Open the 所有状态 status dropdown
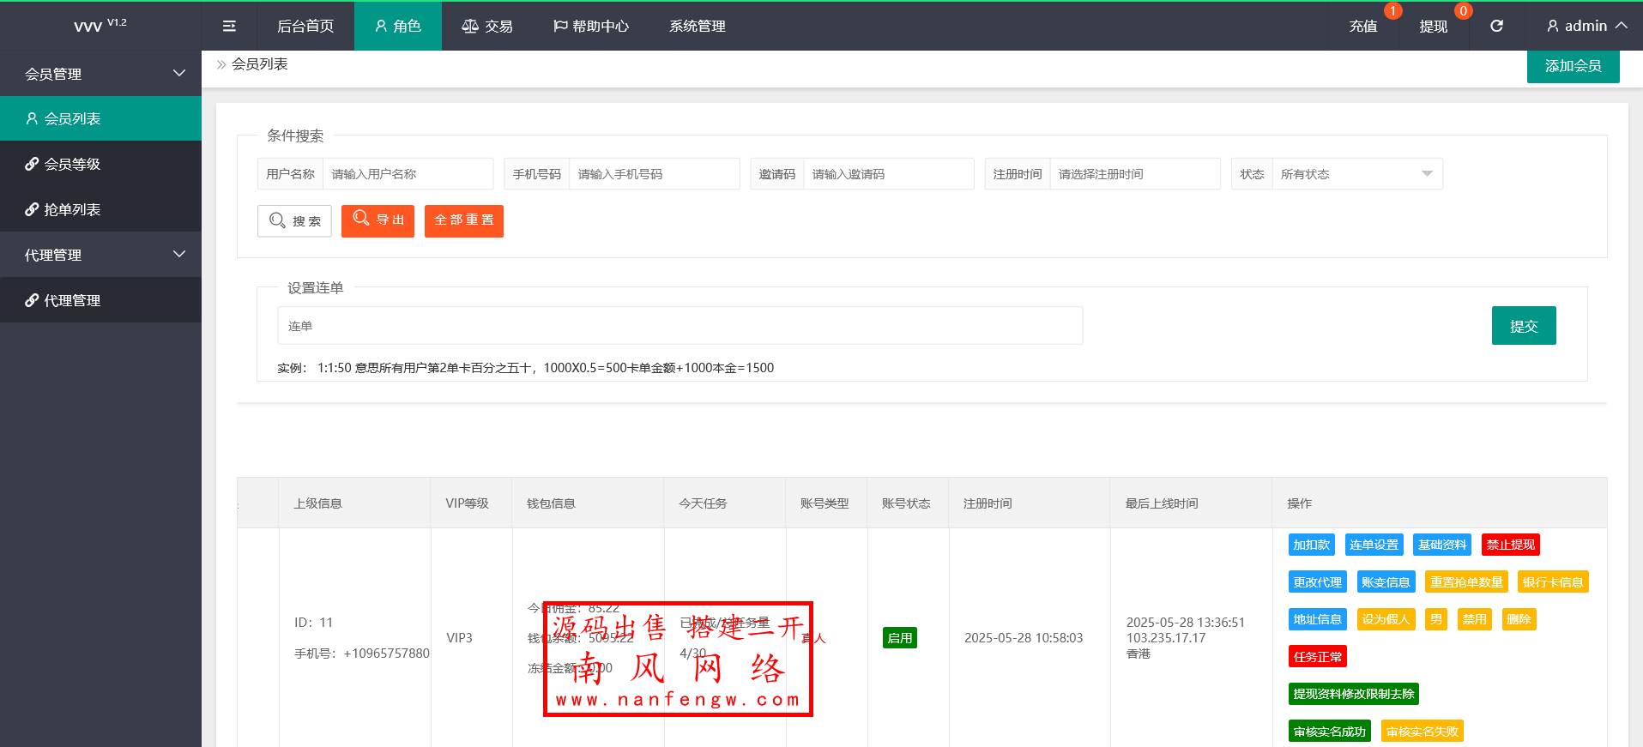This screenshot has width=1643, height=747. [1356, 174]
